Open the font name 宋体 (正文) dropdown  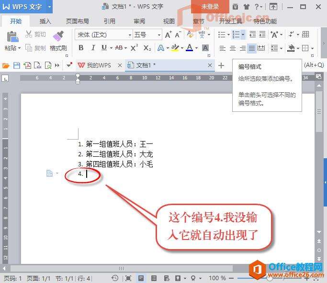[x=130, y=35]
